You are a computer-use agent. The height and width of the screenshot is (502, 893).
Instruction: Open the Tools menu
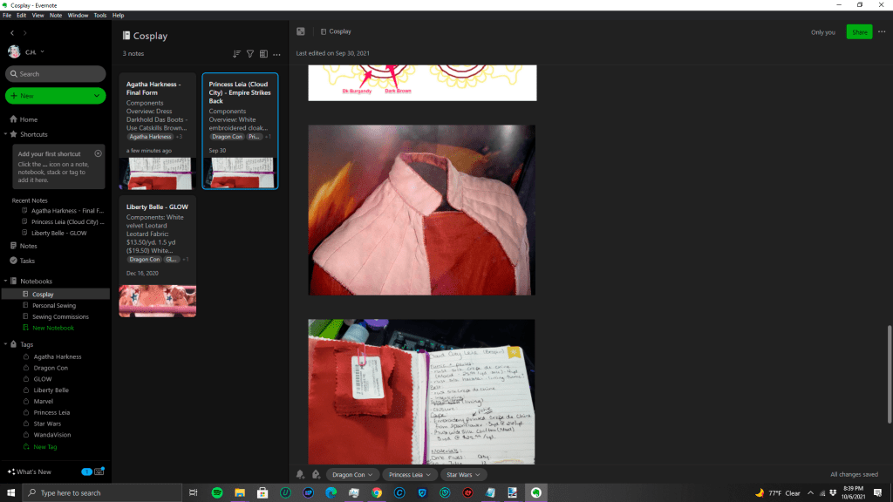pyautogui.click(x=100, y=15)
